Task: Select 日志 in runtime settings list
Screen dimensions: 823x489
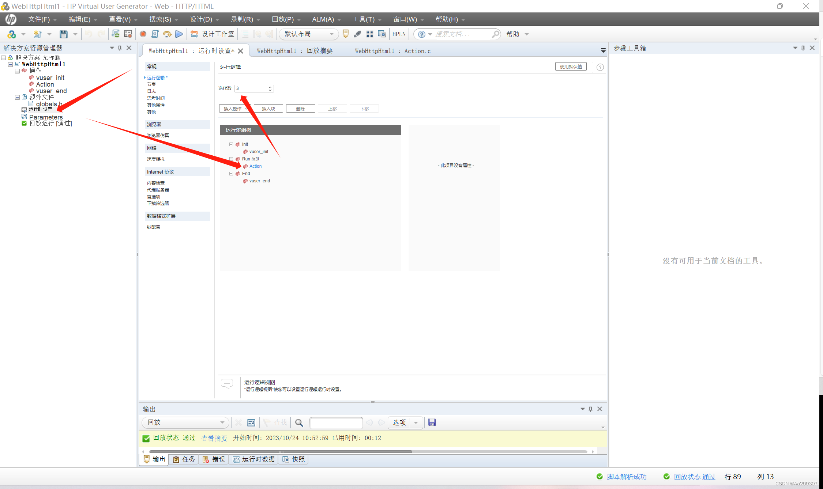Action: [151, 91]
